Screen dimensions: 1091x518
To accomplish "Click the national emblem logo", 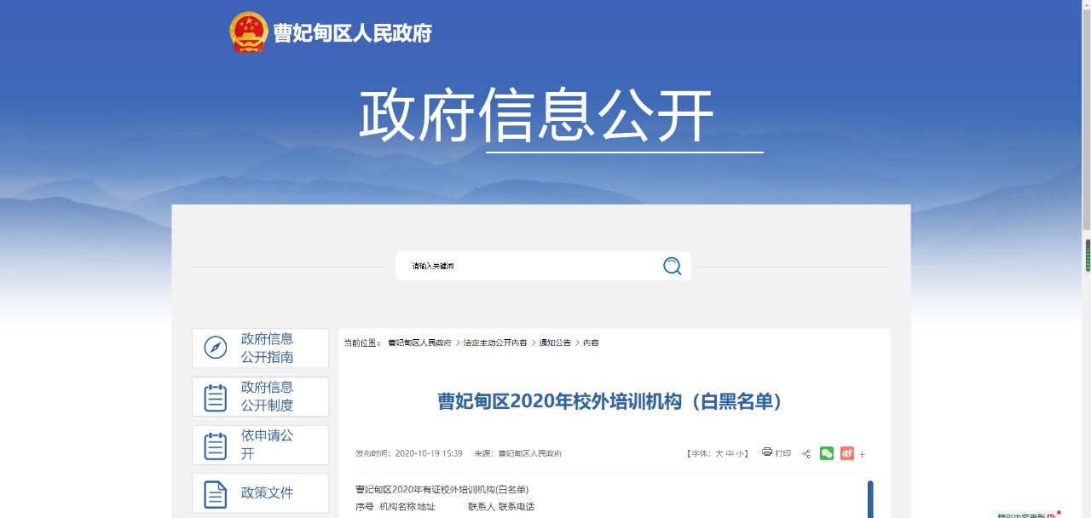I will [x=248, y=32].
